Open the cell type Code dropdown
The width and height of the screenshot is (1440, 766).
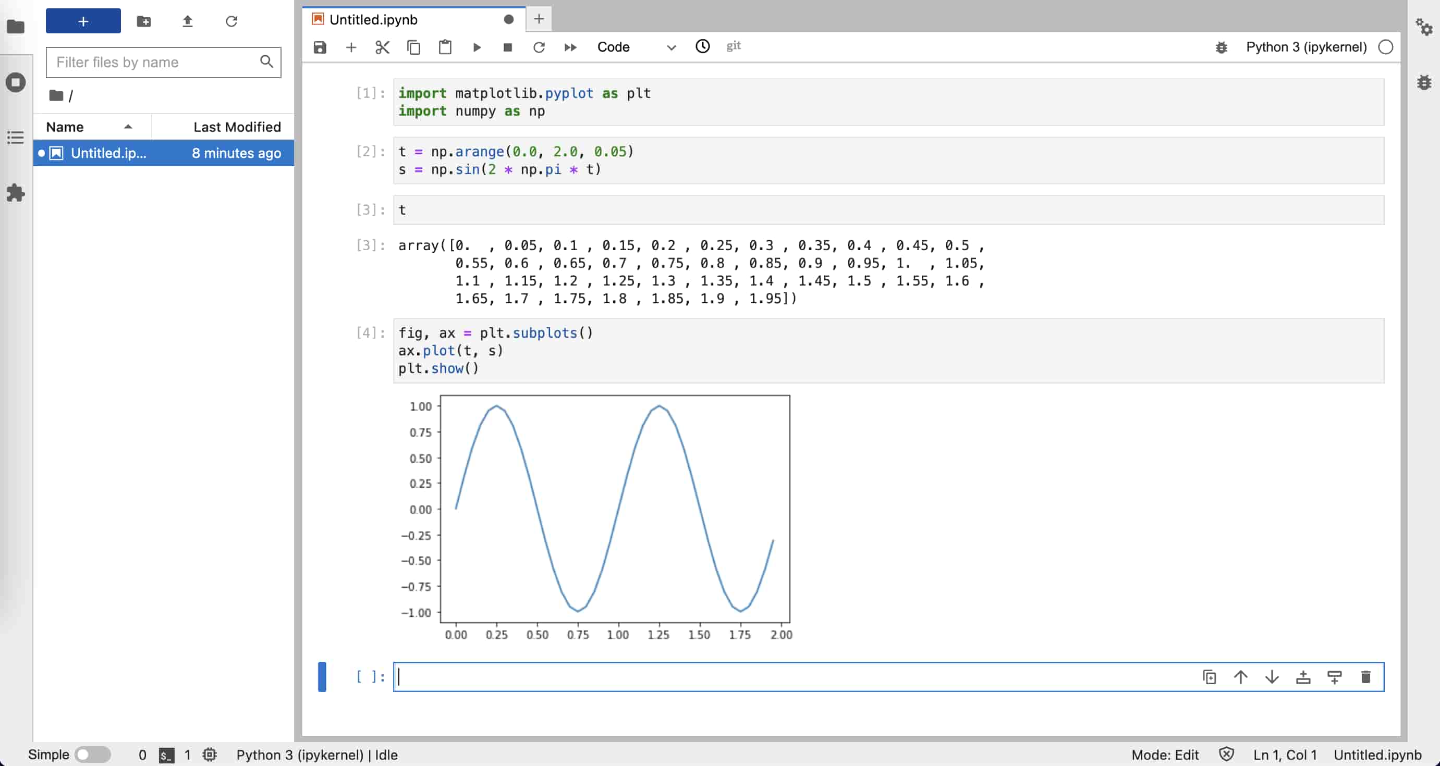pyautogui.click(x=636, y=47)
